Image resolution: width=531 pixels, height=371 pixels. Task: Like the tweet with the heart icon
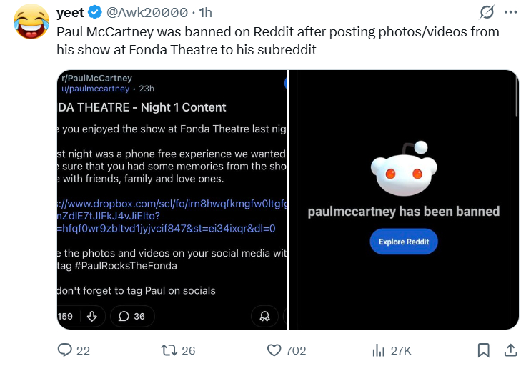pyautogui.click(x=274, y=350)
